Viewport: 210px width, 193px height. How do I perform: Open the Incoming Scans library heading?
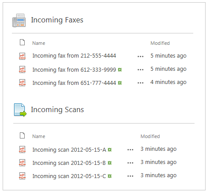coord(57,110)
